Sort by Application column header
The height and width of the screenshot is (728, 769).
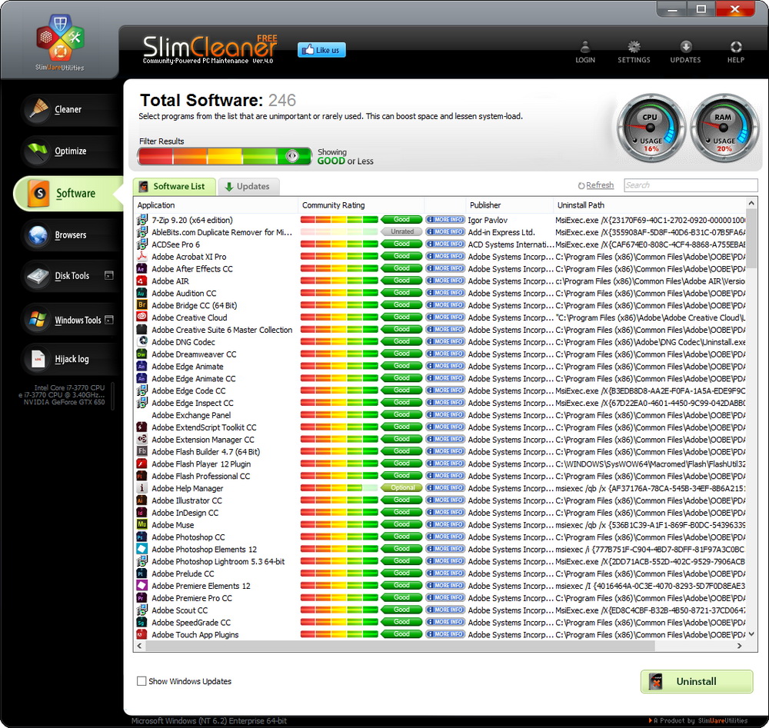coord(216,205)
